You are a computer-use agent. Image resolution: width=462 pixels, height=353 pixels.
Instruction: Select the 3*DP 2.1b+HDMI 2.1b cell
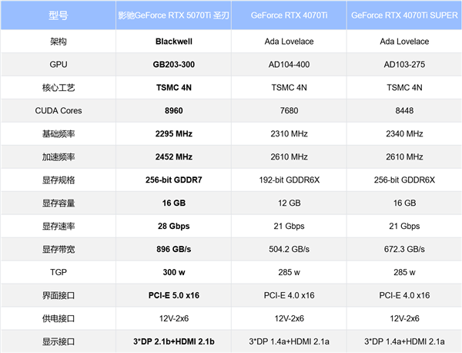(173, 341)
